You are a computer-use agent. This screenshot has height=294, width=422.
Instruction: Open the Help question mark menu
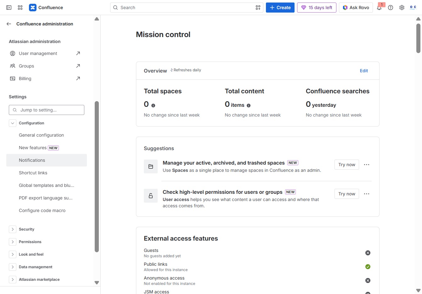(391, 8)
